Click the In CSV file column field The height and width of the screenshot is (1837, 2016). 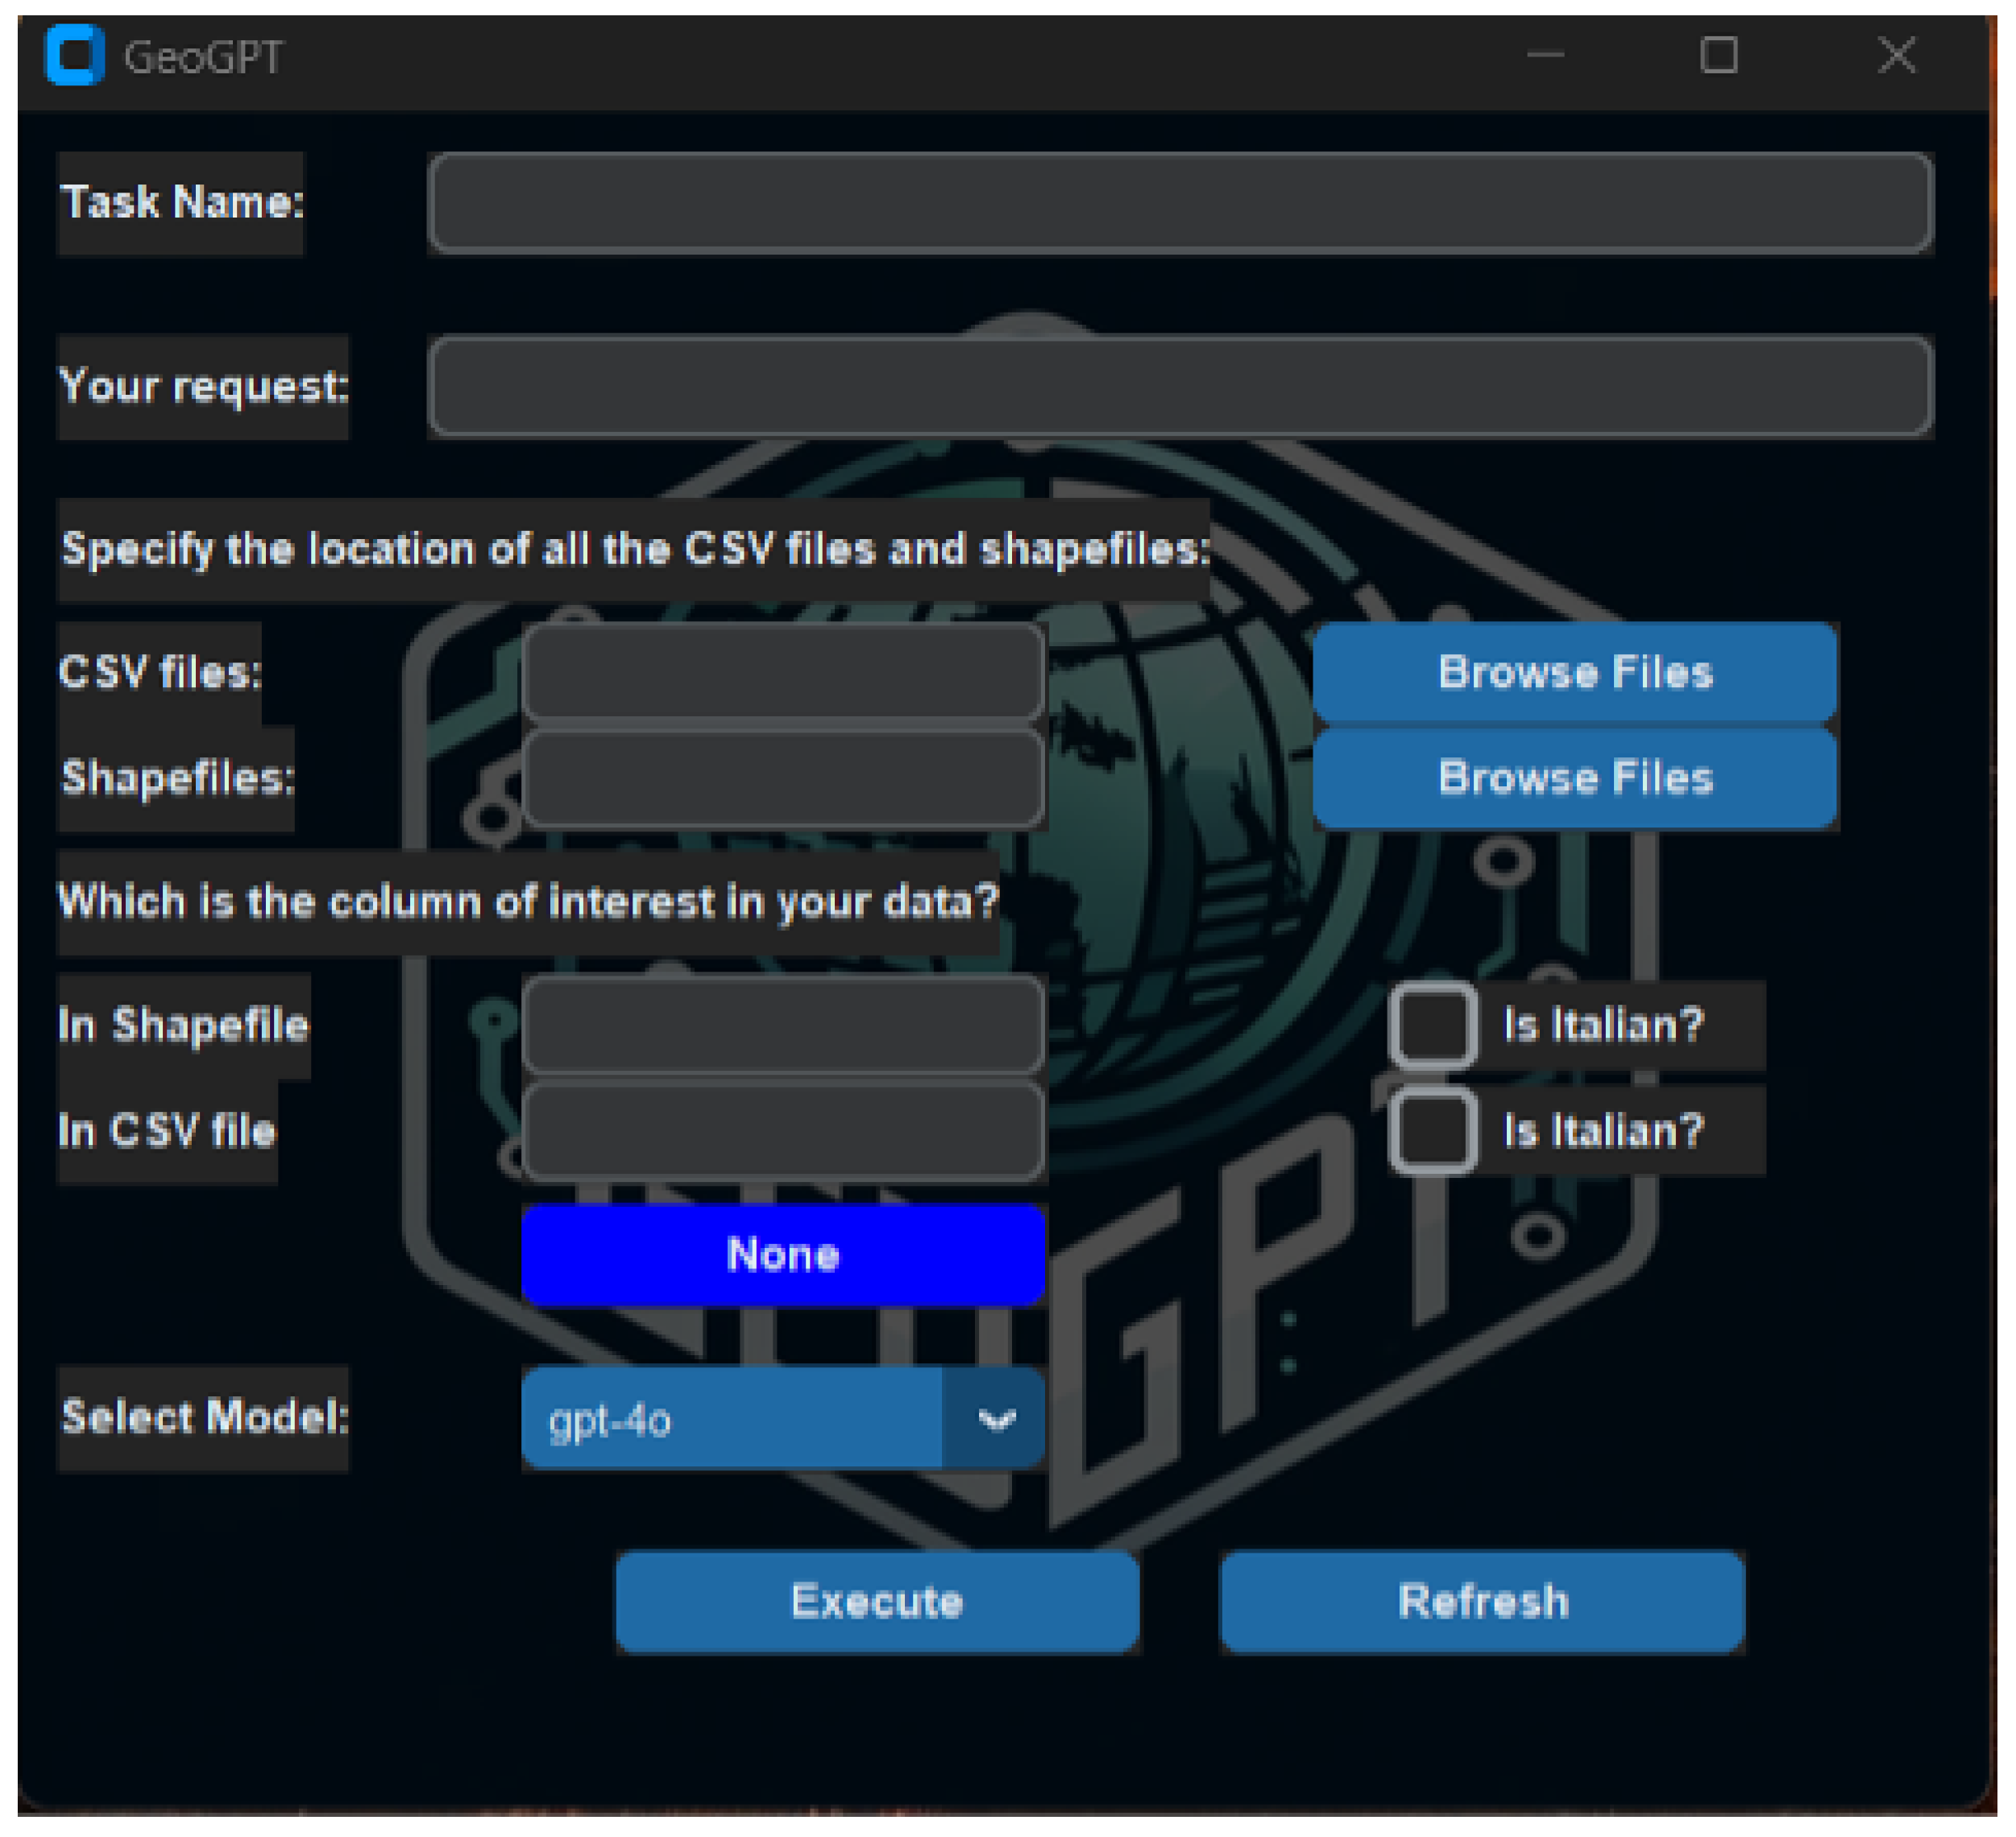tap(783, 1130)
